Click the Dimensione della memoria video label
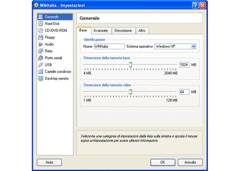 [x=107, y=85]
